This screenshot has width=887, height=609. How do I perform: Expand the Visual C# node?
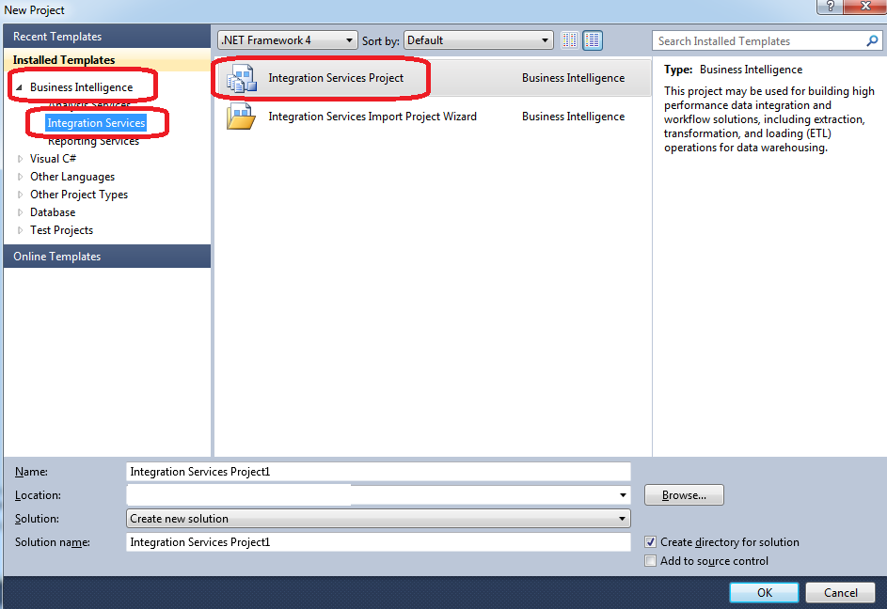click(x=20, y=159)
